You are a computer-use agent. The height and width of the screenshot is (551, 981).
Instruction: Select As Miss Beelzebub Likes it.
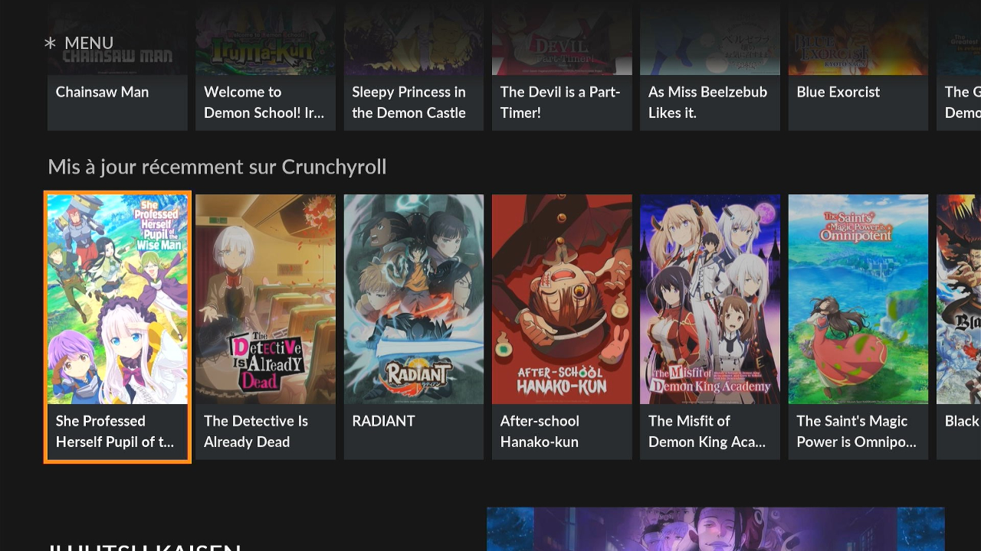pyautogui.click(x=710, y=38)
